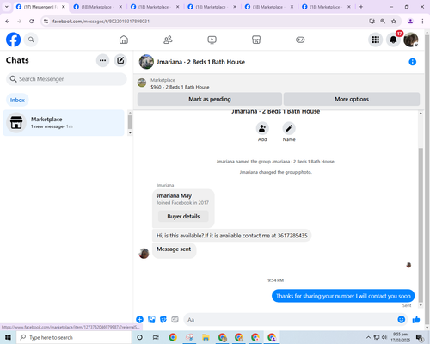Click site information icon in address bar
This screenshot has height=344, width=430.
46,21
